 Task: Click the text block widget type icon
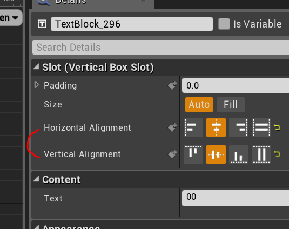(x=42, y=24)
